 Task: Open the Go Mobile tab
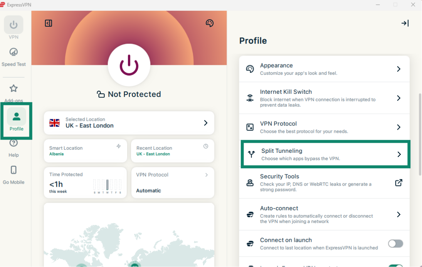point(13,175)
